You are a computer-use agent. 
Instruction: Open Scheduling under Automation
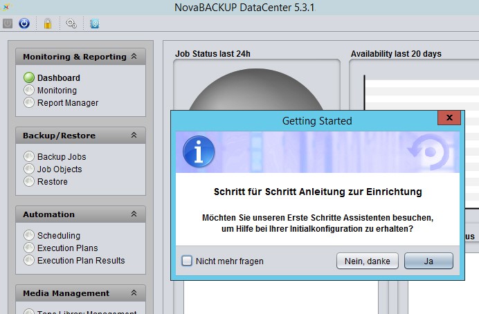click(x=52, y=236)
